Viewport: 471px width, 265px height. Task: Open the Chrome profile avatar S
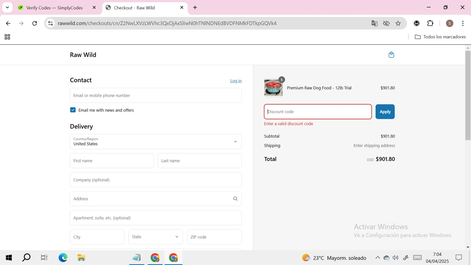[450, 23]
